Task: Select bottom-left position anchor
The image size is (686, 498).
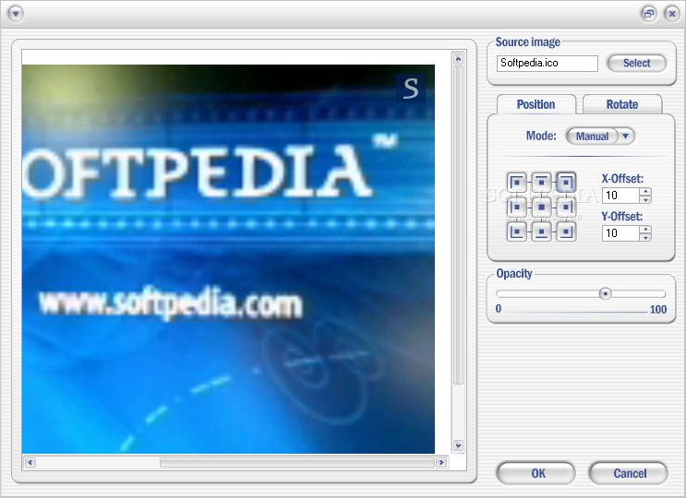Action: 517,232
